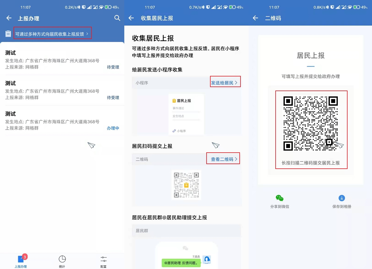Image resolution: width=372 pixels, height=269 pixels.
Task: Tap the clipboard icon in the banner
Action: pos(8,34)
